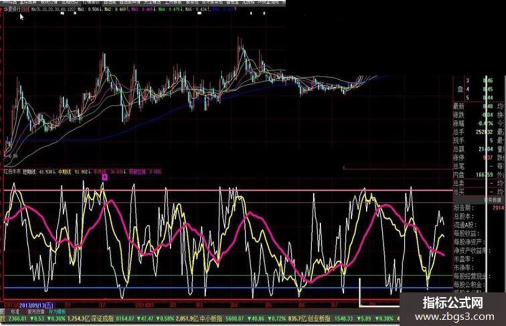Click the yellow 中期线 51.902 indicator value
The width and height of the screenshot is (506, 326).
pos(74,172)
